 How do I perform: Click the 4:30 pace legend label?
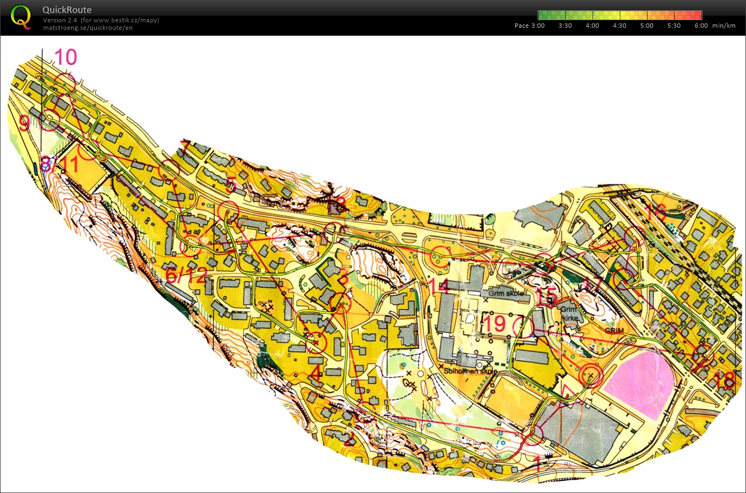[x=620, y=26]
